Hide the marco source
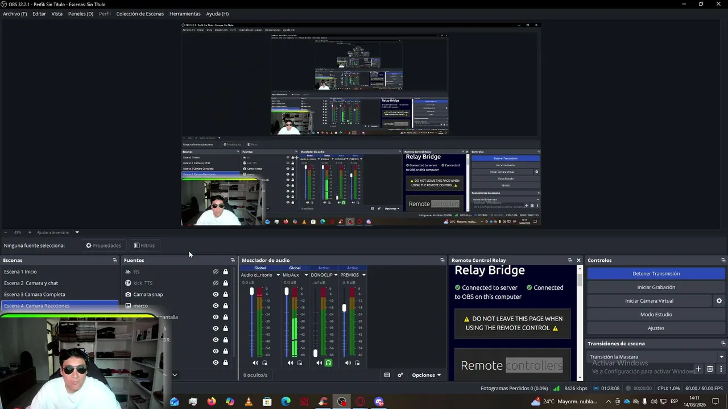The width and height of the screenshot is (728, 409). [216, 306]
